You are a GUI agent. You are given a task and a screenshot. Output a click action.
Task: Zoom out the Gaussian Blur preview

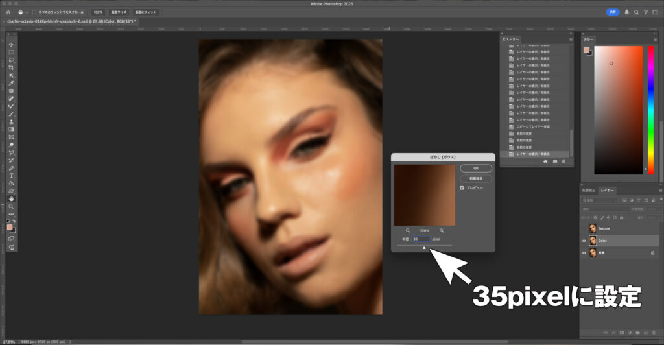(408, 231)
